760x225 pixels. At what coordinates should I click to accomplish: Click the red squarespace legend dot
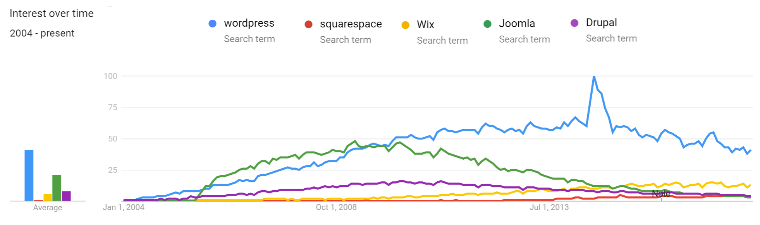pos(308,24)
